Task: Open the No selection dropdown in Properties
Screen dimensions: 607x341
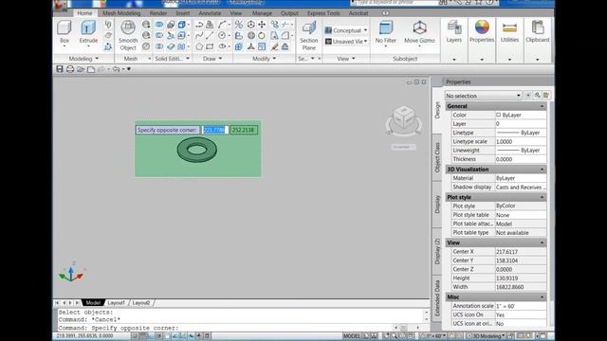Action: pyautogui.click(x=483, y=96)
